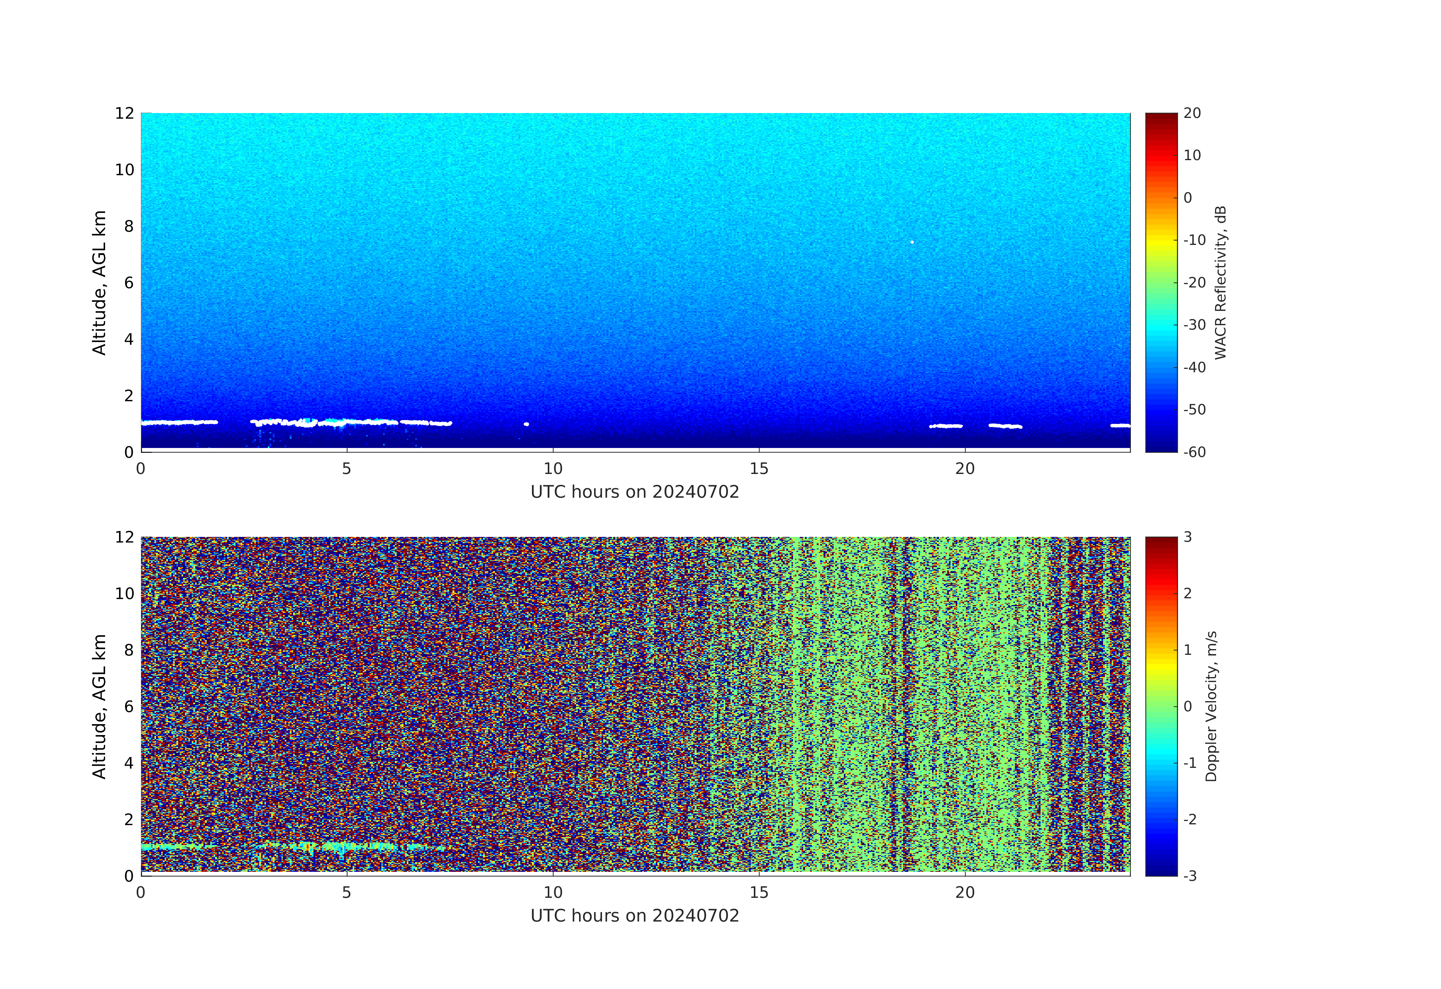Click x-axis tick 10 on the bottom plot
The image size is (1441, 989).
pyautogui.click(x=552, y=892)
